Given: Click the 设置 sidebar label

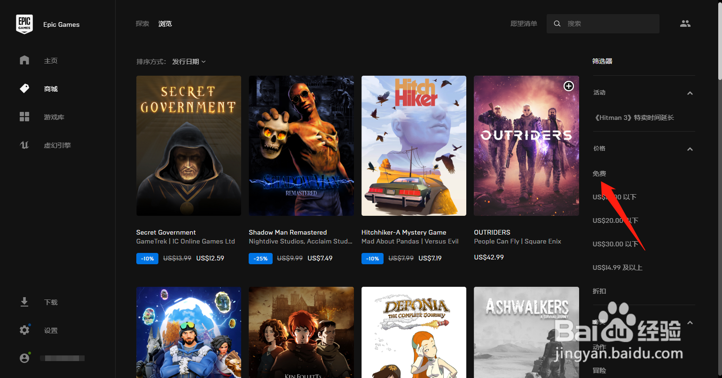Looking at the screenshot, I should pos(51,331).
